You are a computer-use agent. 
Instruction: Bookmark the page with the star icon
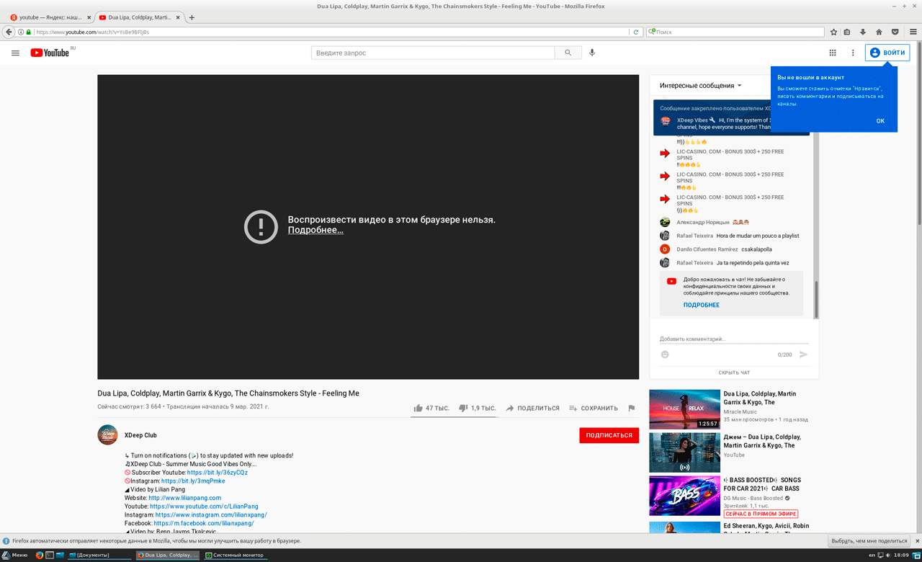[833, 32]
